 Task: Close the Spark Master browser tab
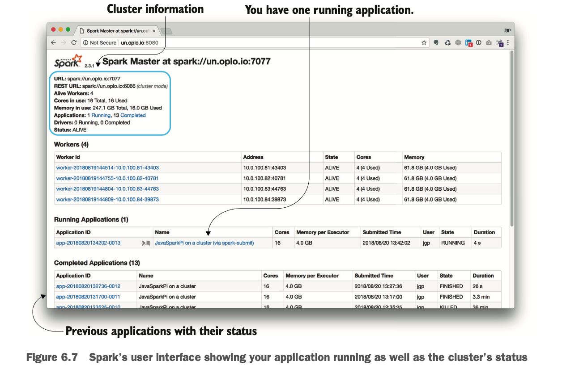[154, 31]
